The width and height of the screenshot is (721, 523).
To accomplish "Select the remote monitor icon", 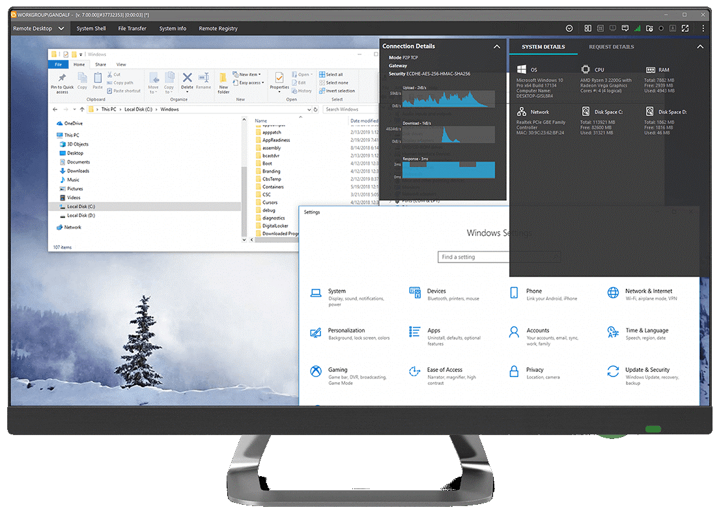I will pyautogui.click(x=612, y=29).
